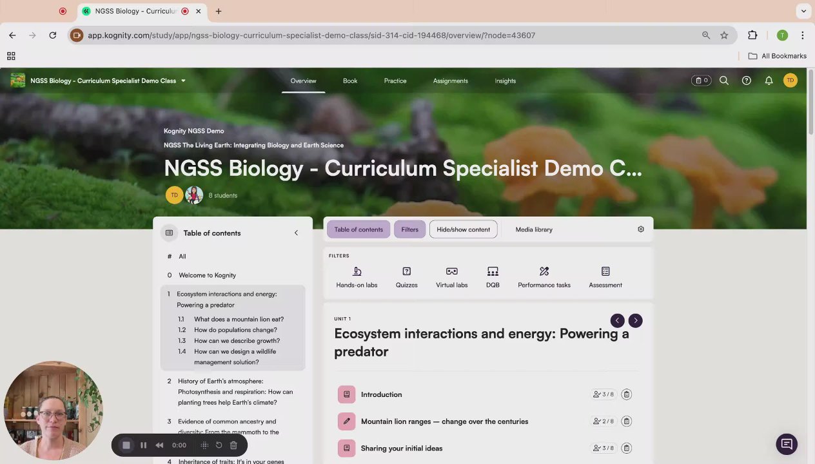Select the Assessment filter

point(605,278)
